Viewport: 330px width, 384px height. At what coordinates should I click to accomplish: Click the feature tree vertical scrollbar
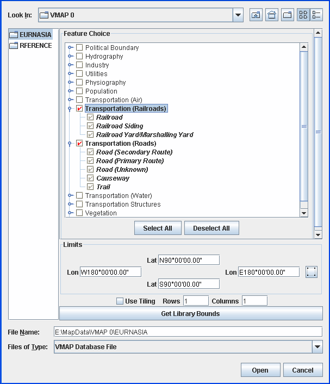(304, 126)
